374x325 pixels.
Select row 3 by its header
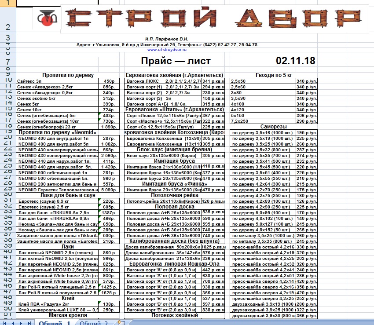pos(8,38)
